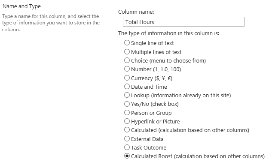The height and width of the screenshot is (162, 266).
Task: Select Task Outcome column type
Action: click(x=127, y=147)
